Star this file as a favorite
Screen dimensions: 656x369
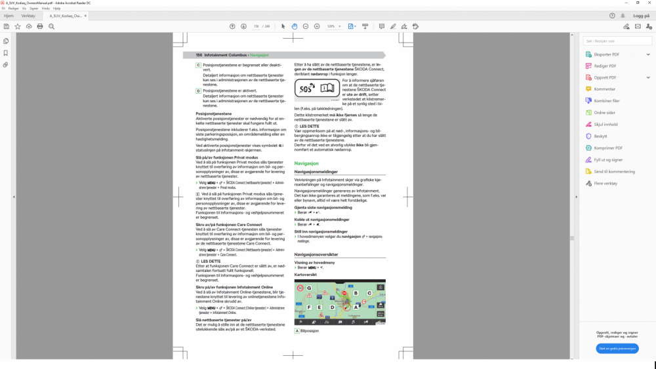tap(18, 26)
